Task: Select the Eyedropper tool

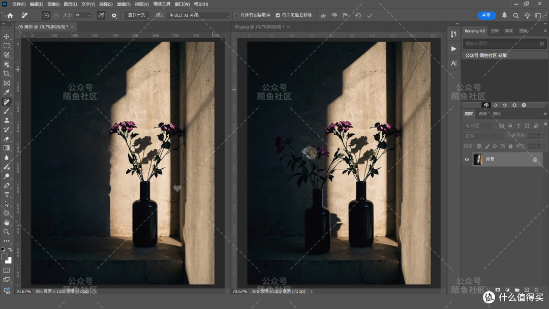Action: click(x=6, y=92)
